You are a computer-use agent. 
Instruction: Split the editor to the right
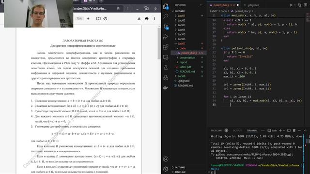pos(305,5)
